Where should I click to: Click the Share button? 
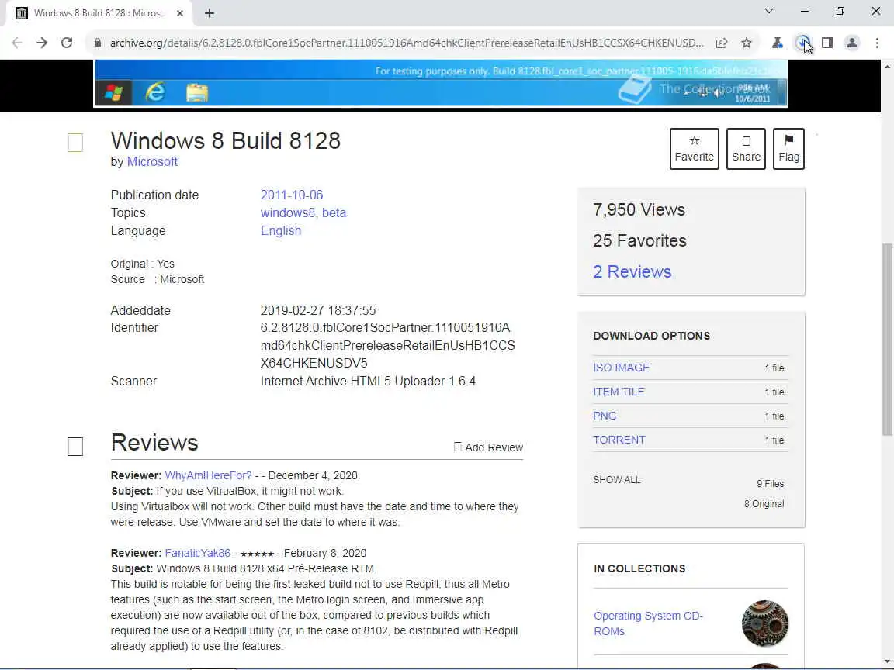(x=746, y=149)
